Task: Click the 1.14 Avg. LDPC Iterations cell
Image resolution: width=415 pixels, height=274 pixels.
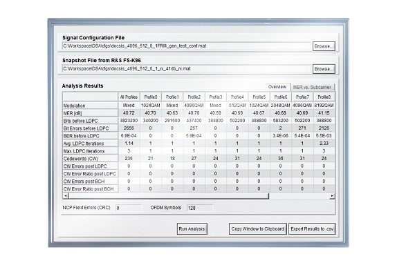Action: click(x=129, y=143)
